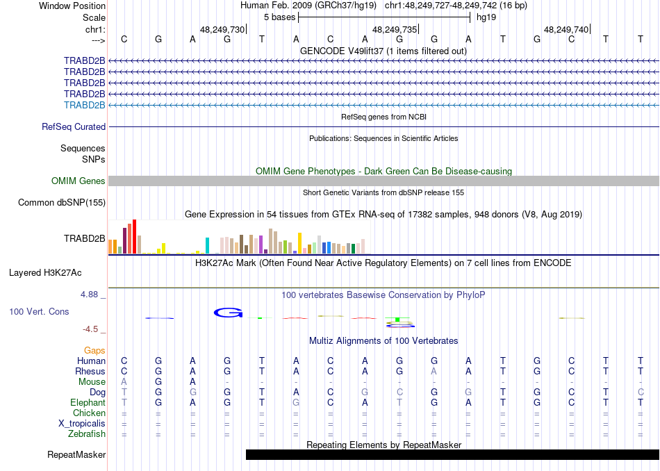Open '100 vertebrates Basewise Conservation by PhyloP' title

tap(383, 295)
